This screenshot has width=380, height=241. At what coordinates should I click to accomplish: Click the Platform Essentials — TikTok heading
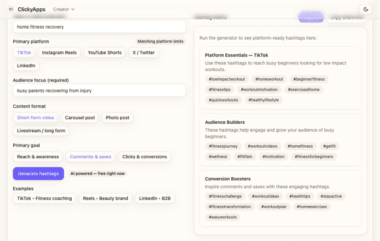[x=236, y=55]
